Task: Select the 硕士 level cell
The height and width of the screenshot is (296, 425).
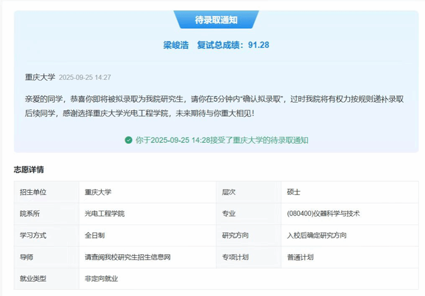Action: (x=294, y=192)
